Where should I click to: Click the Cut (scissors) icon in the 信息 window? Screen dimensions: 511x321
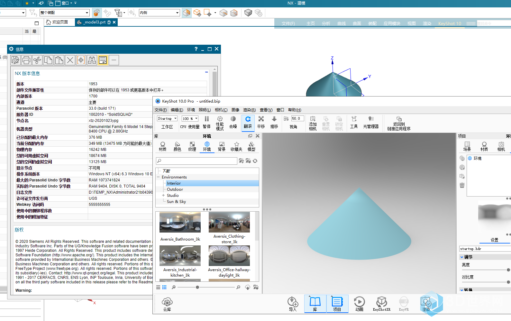click(x=37, y=60)
